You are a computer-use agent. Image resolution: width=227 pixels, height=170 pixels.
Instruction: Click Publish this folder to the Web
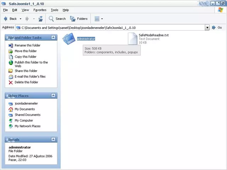pos(31,64)
